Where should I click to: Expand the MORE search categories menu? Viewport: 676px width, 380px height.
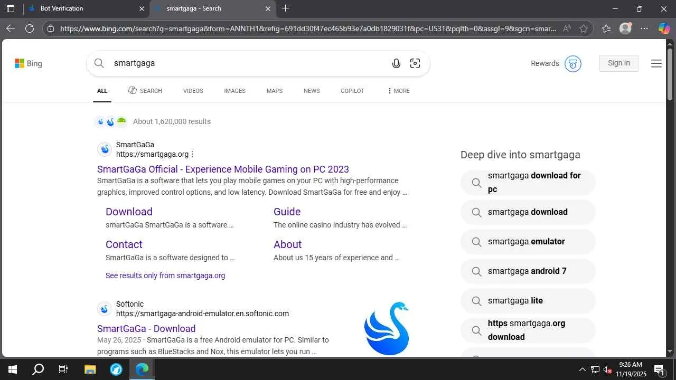click(399, 91)
